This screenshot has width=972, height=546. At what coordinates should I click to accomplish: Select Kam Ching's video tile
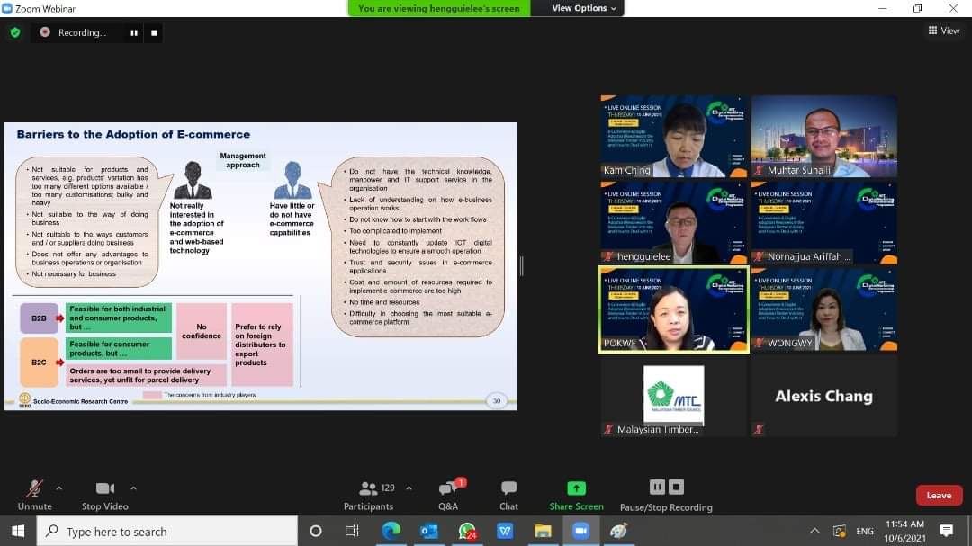click(674, 137)
